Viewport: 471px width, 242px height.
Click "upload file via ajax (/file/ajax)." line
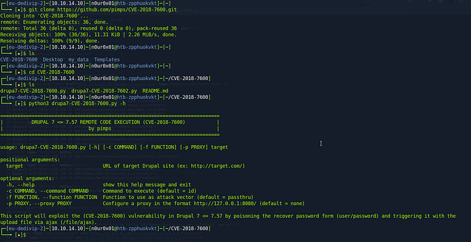click(48, 223)
